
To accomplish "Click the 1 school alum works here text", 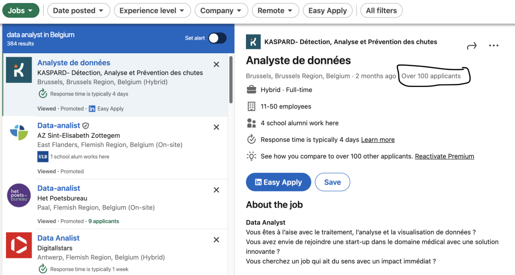I will (x=80, y=156).
